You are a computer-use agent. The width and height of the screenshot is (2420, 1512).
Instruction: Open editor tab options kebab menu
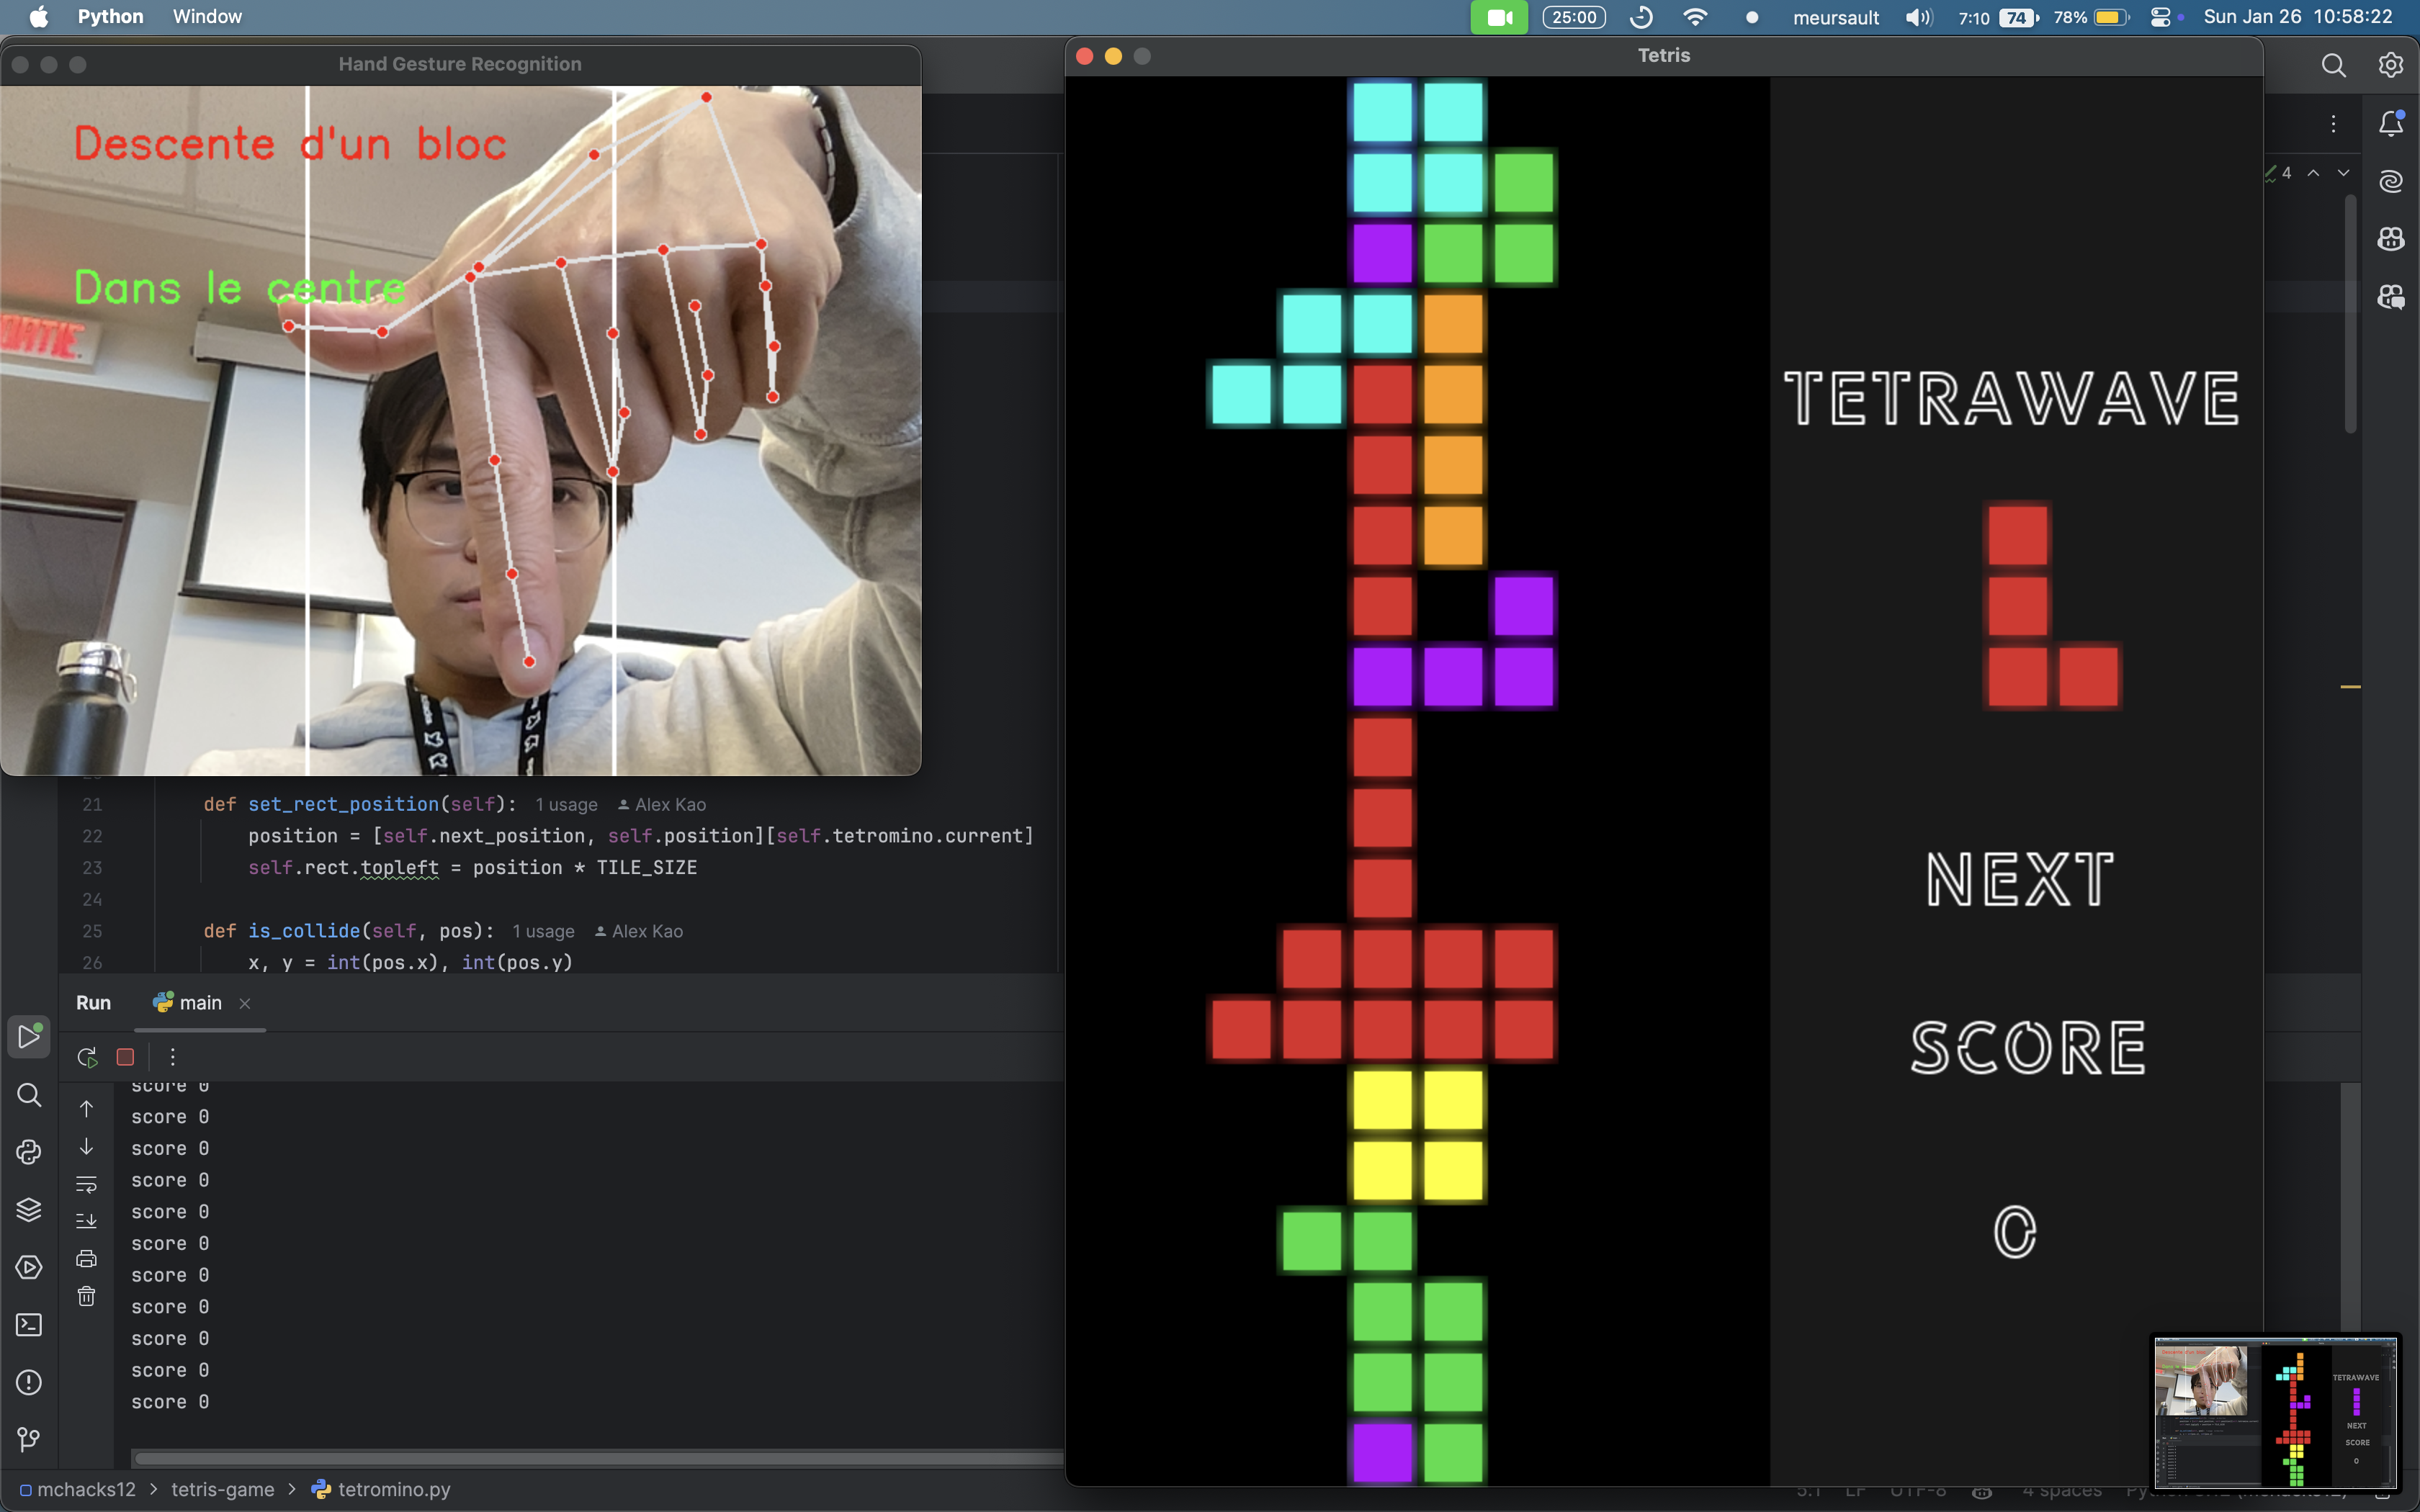(2333, 124)
